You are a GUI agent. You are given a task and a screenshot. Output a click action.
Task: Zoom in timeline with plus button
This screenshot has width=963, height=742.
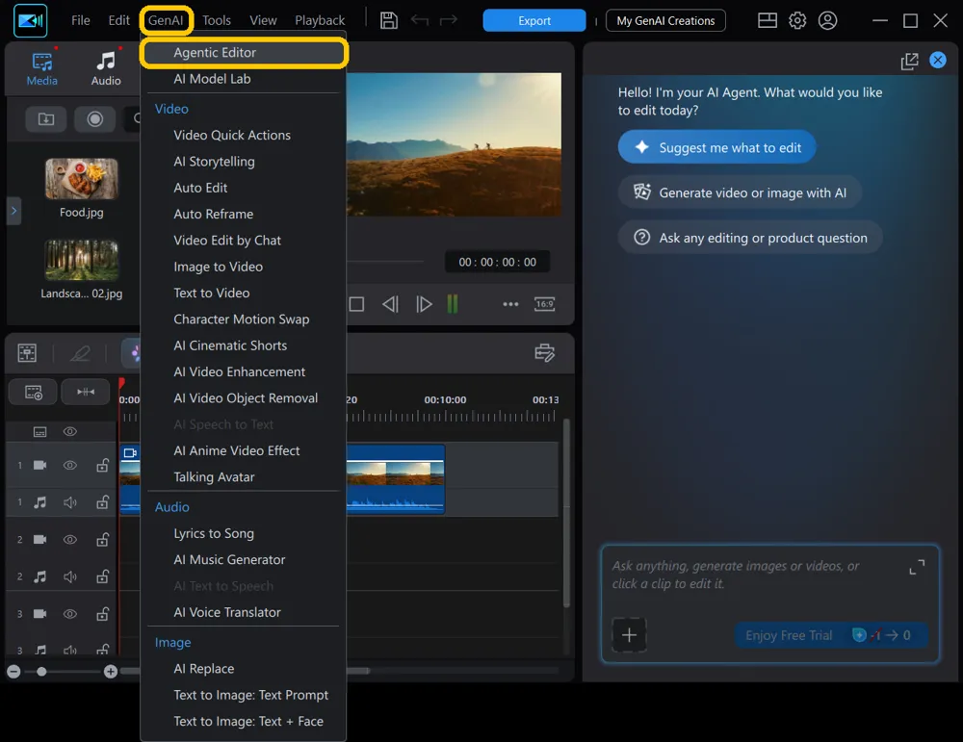coord(111,672)
